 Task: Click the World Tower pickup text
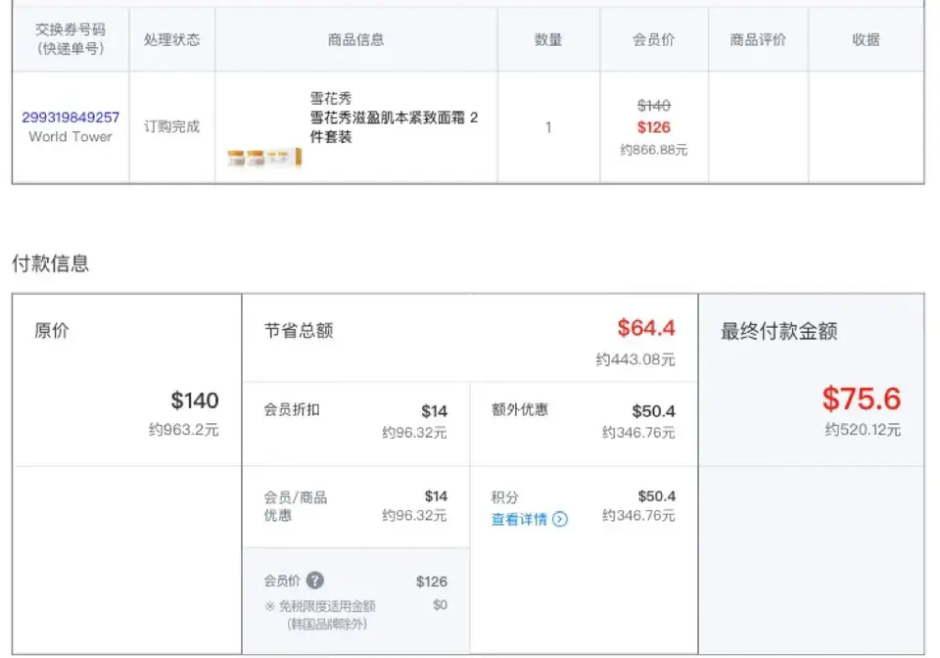tap(70, 137)
